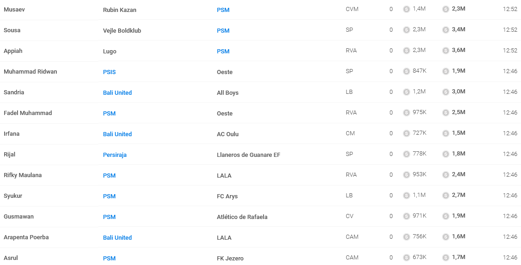Click the coin icon next to 3,0M for Sandria
Viewport: 521px width, 265px height.
[x=446, y=92]
